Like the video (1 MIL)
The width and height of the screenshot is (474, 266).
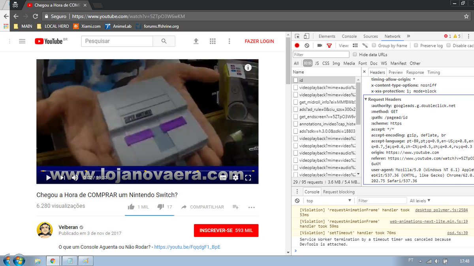click(138, 207)
